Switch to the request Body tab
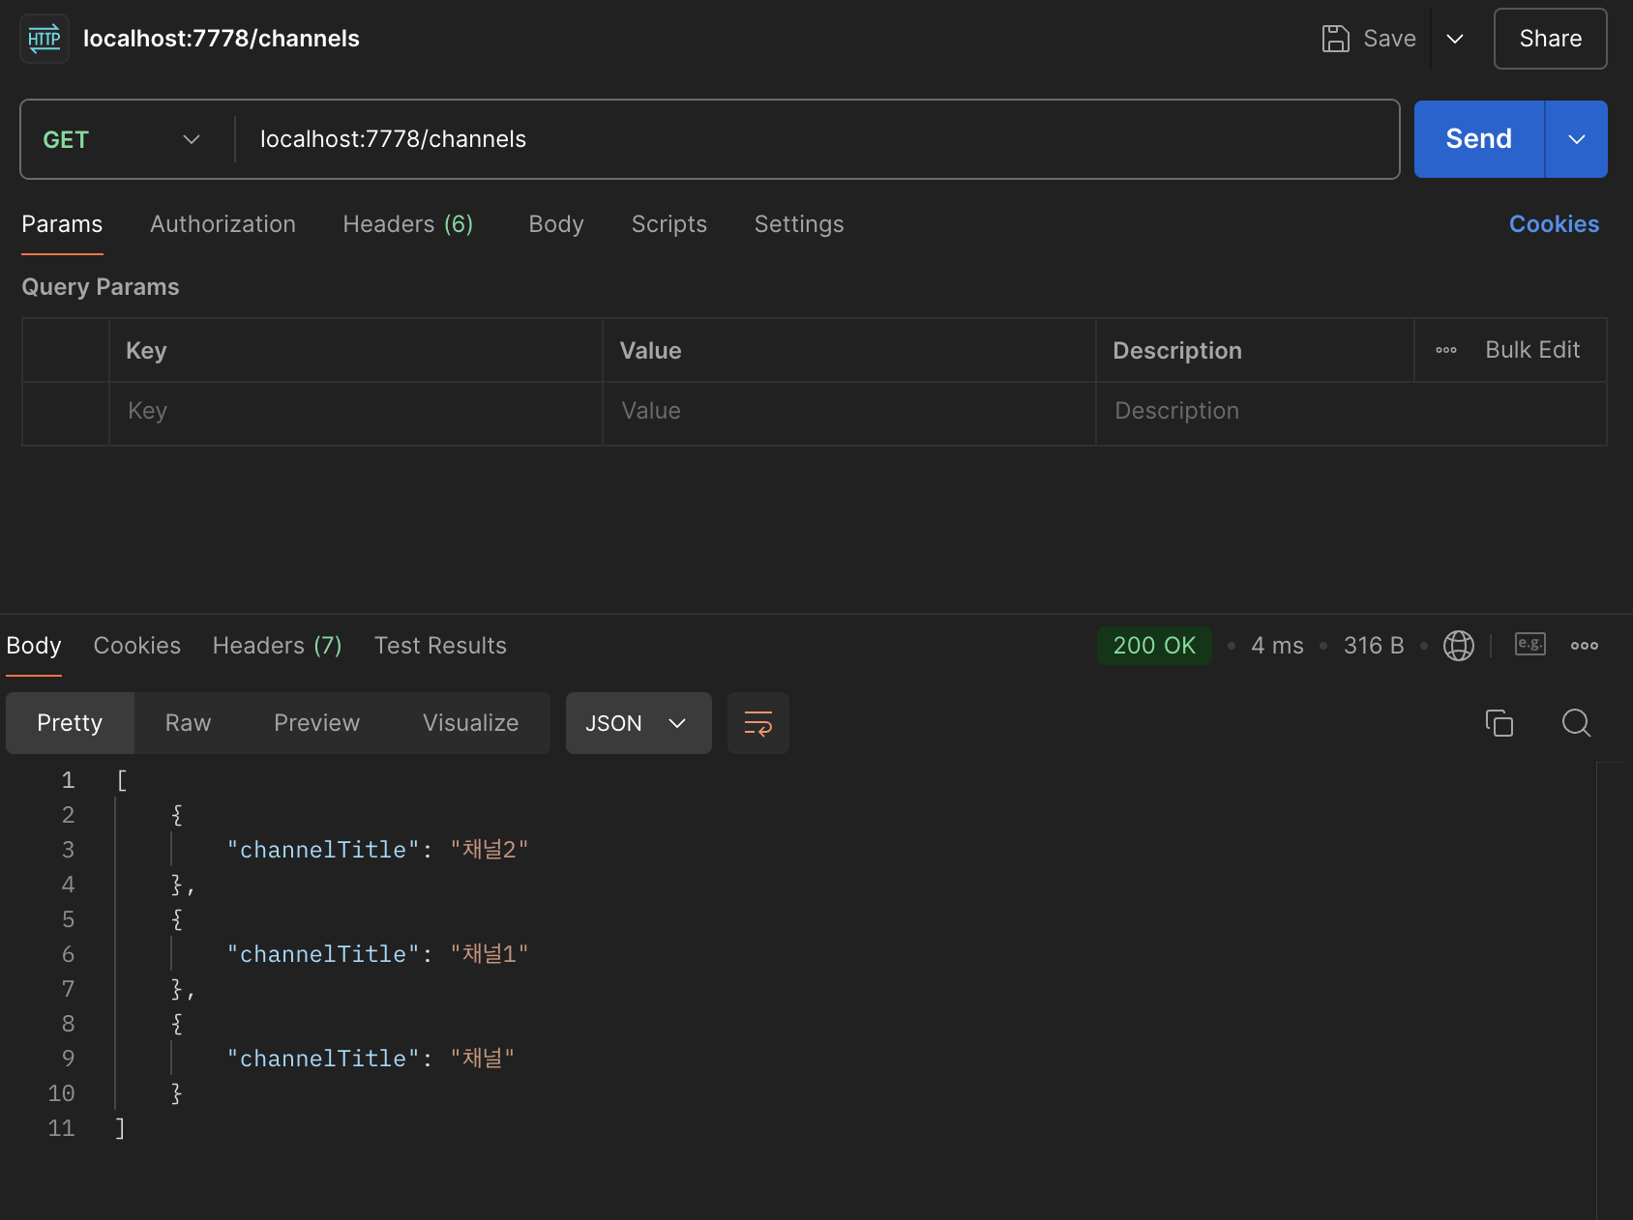 (x=556, y=224)
